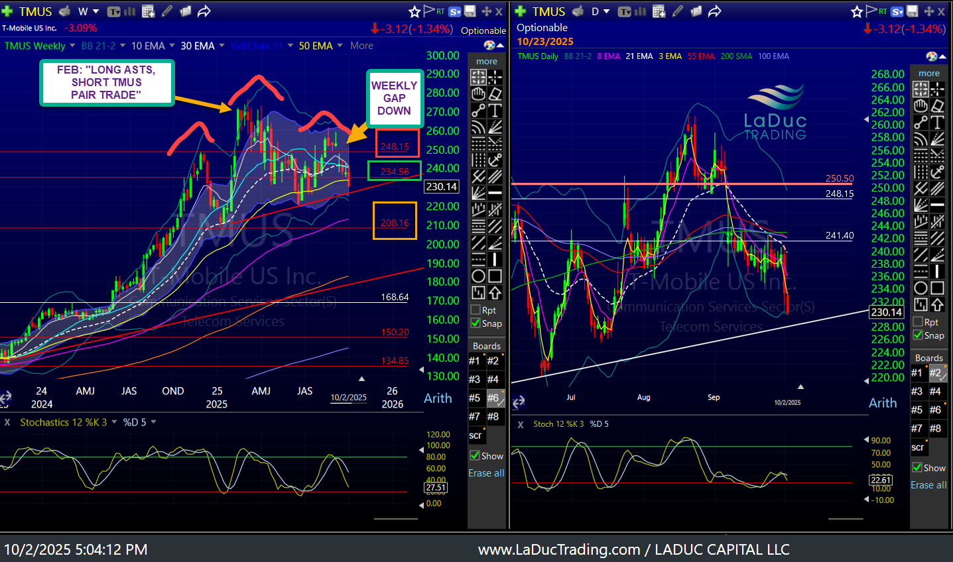Select the circle tool in daily drawing toolbar
The height and width of the screenshot is (562, 953).
pos(921,288)
